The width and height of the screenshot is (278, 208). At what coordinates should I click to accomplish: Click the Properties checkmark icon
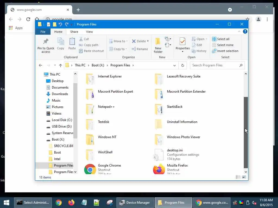point(182,41)
